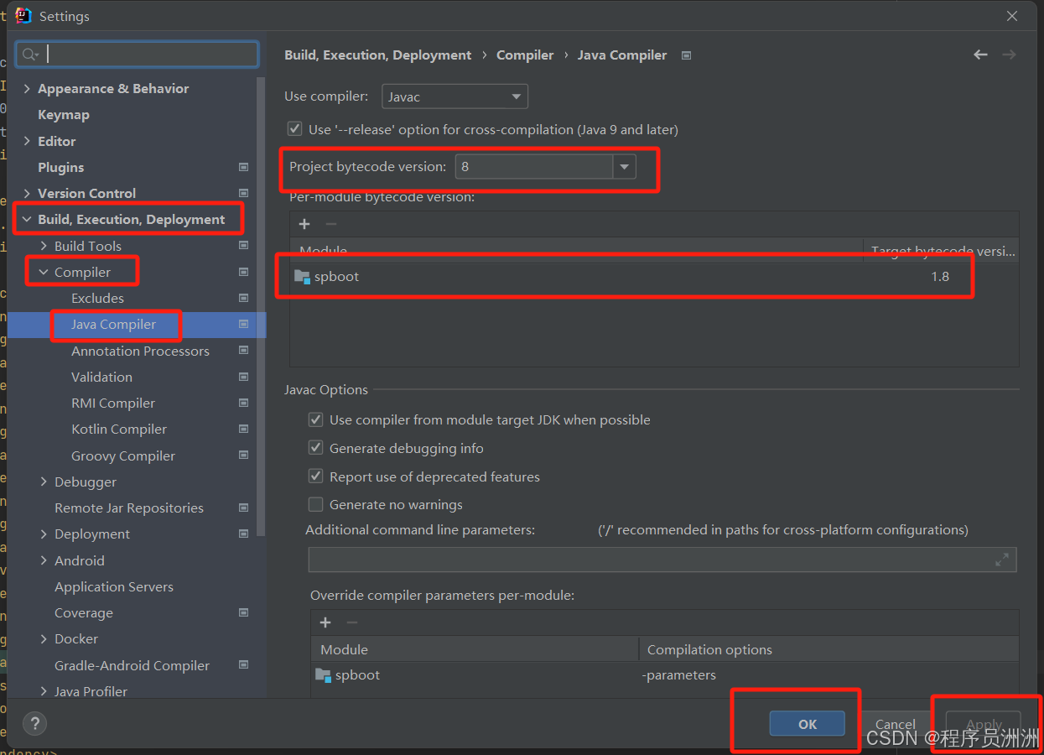Click the plus icon under Override compiler parameters
This screenshot has height=755, width=1044.
325,622
